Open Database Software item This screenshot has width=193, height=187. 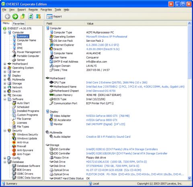(29, 166)
